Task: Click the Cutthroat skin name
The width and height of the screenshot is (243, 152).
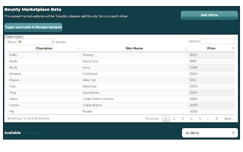Action: [90, 74]
